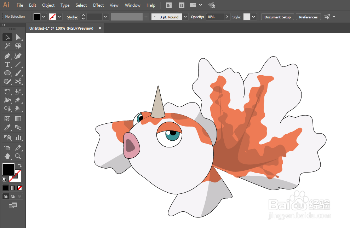The image size is (350, 228).
Task: Select the Ellipse tool
Action: [7, 73]
